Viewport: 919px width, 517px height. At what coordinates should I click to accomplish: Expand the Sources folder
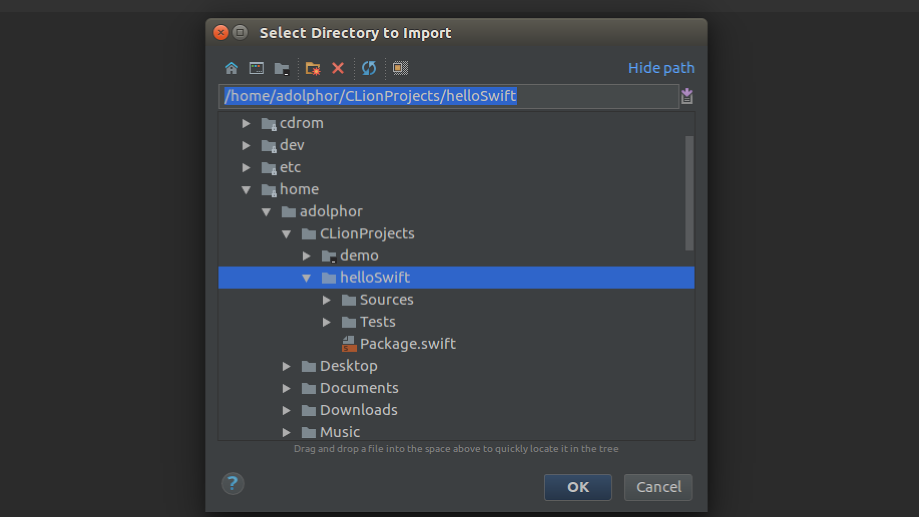point(326,300)
